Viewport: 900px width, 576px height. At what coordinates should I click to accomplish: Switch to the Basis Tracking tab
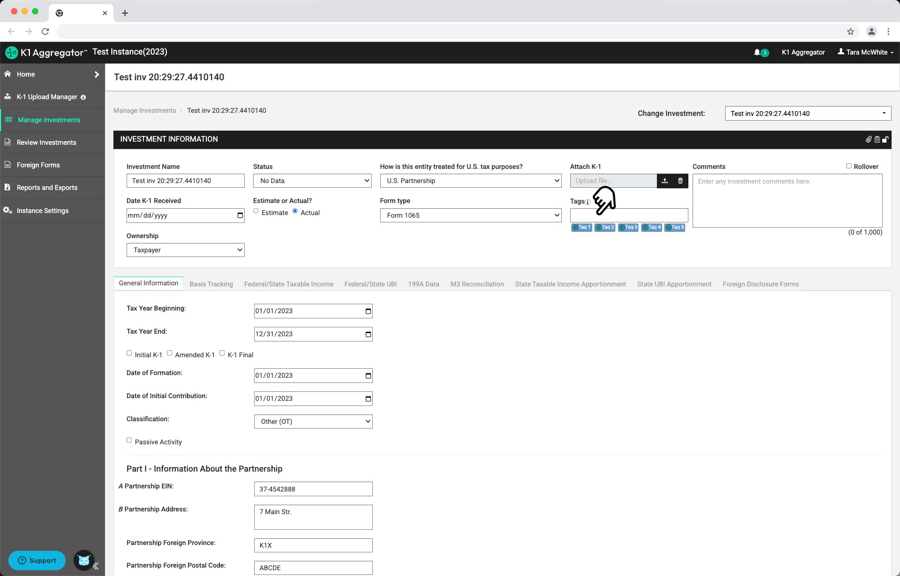[211, 284]
